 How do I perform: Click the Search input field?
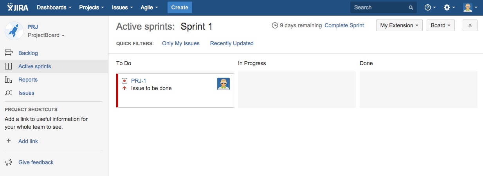[x=380, y=7]
